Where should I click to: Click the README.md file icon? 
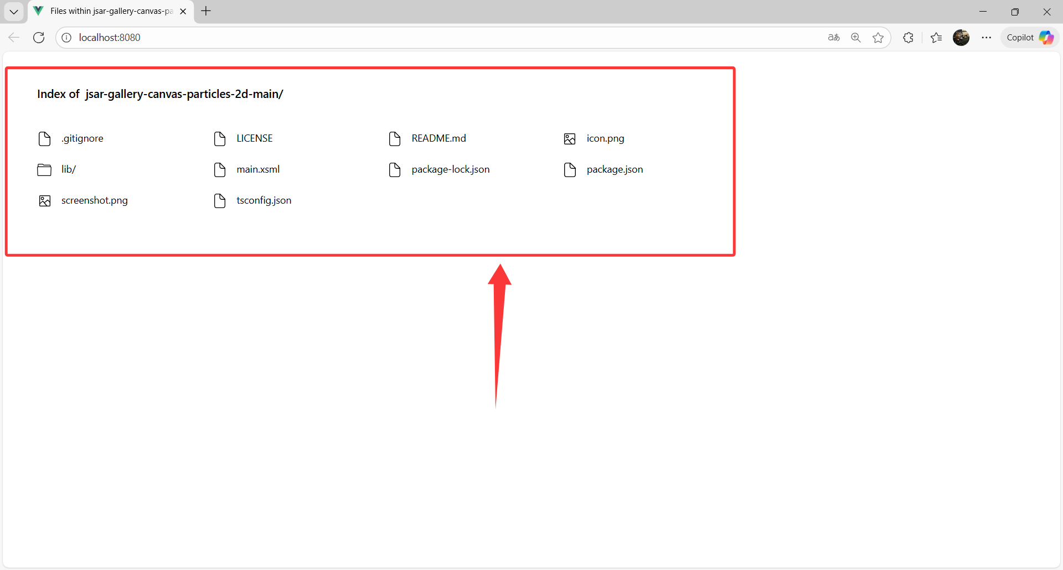coord(395,138)
